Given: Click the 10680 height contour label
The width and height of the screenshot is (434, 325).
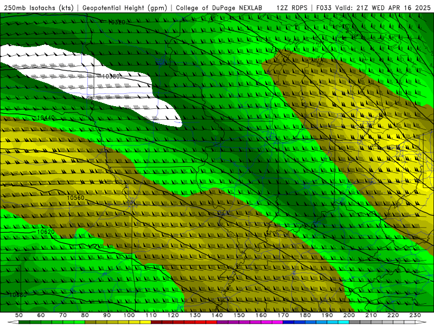Looking at the screenshot, I should [x=18, y=295].
